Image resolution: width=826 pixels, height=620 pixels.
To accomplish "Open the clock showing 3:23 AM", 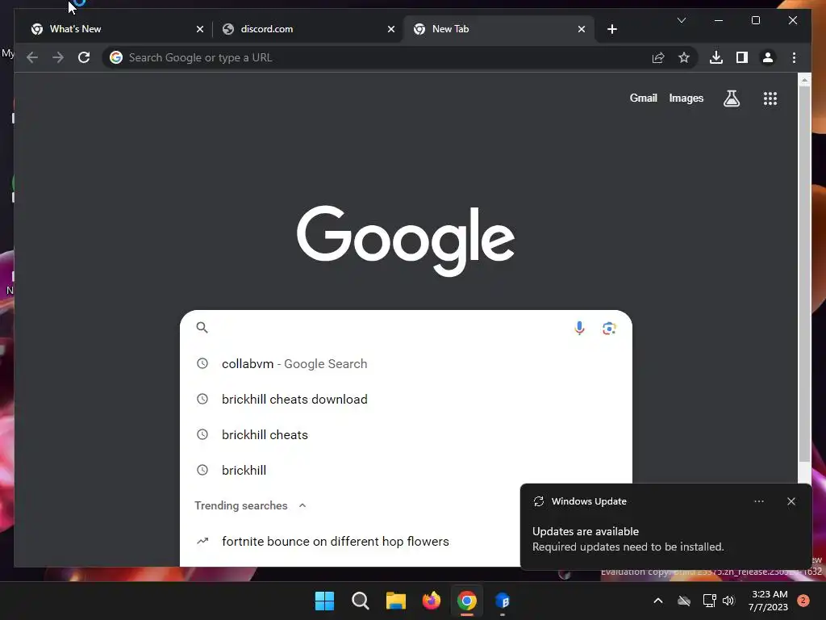I will pyautogui.click(x=768, y=601).
